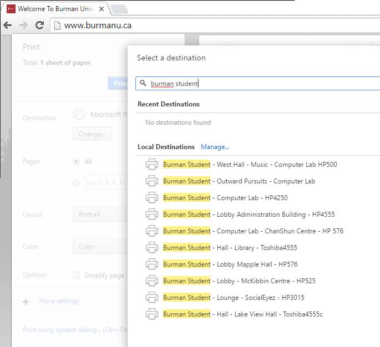Viewport: 380px width, 347px height.
Task: Open a new tab
Action: [x=119, y=9]
